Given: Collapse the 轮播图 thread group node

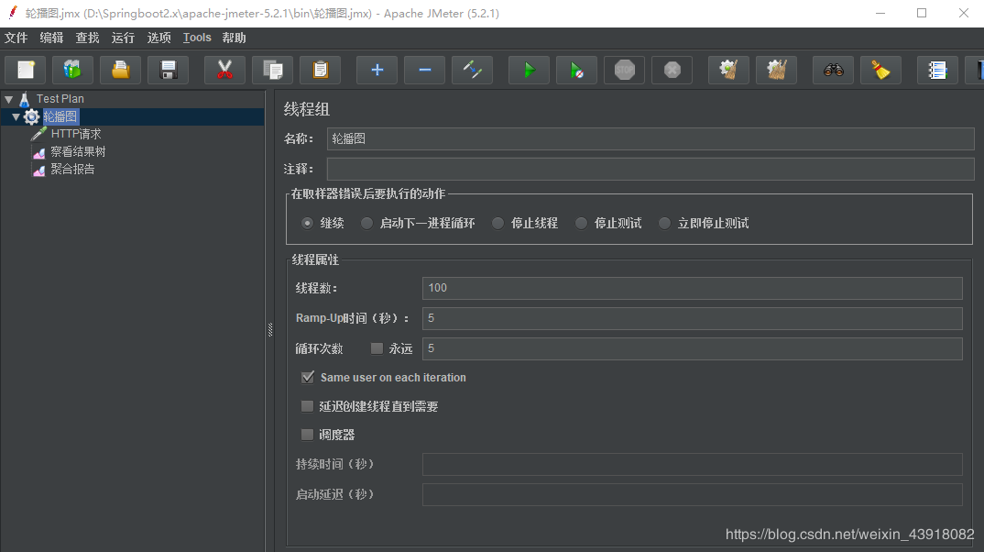Looking at the screenshot, I should coord(16,117).
